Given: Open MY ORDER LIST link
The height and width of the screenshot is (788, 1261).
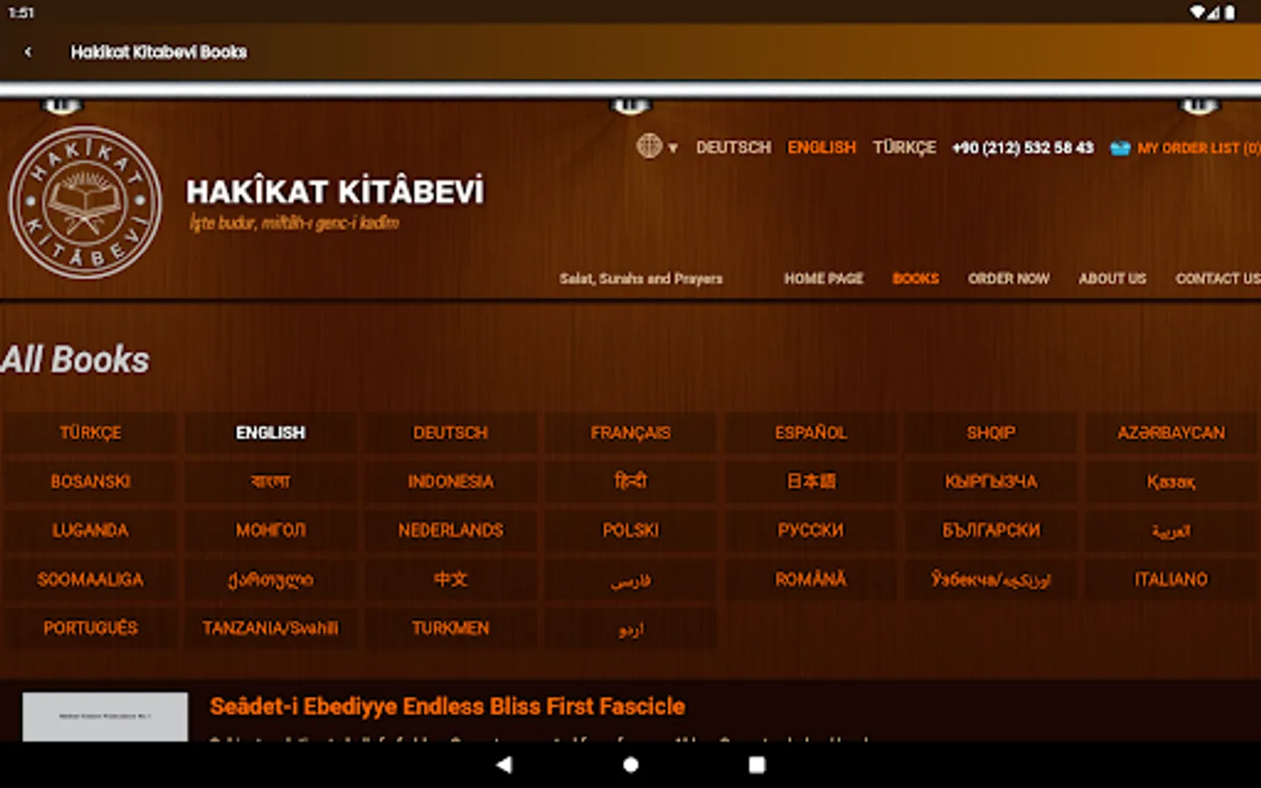Looking at the screenshot, I should [x=1199, y=148].
